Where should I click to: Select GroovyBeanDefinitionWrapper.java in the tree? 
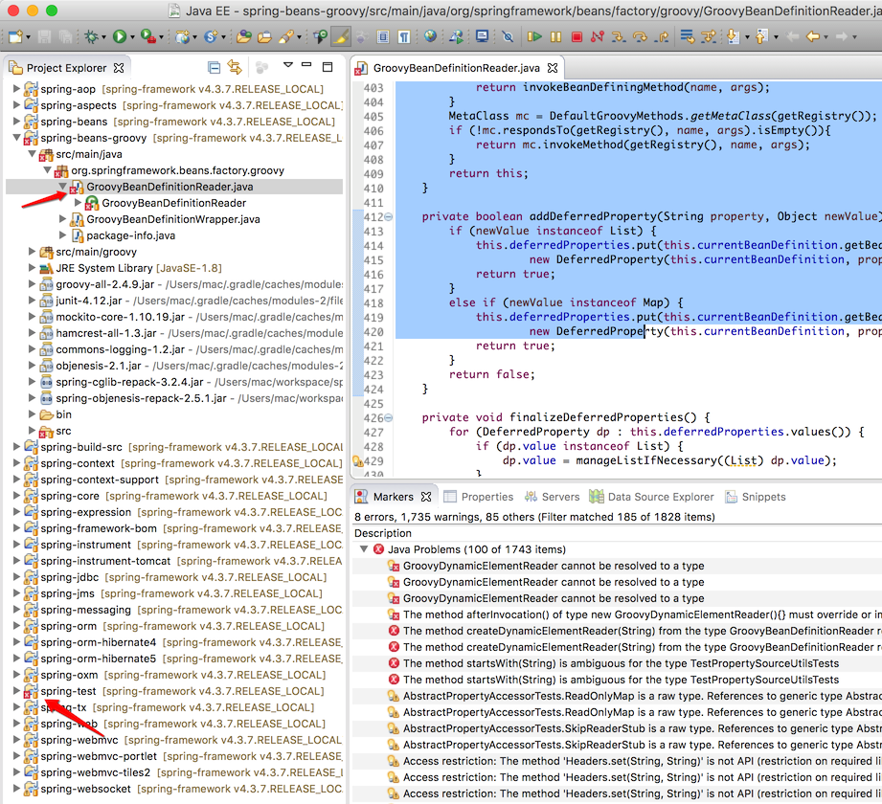[x=172, y=219]
